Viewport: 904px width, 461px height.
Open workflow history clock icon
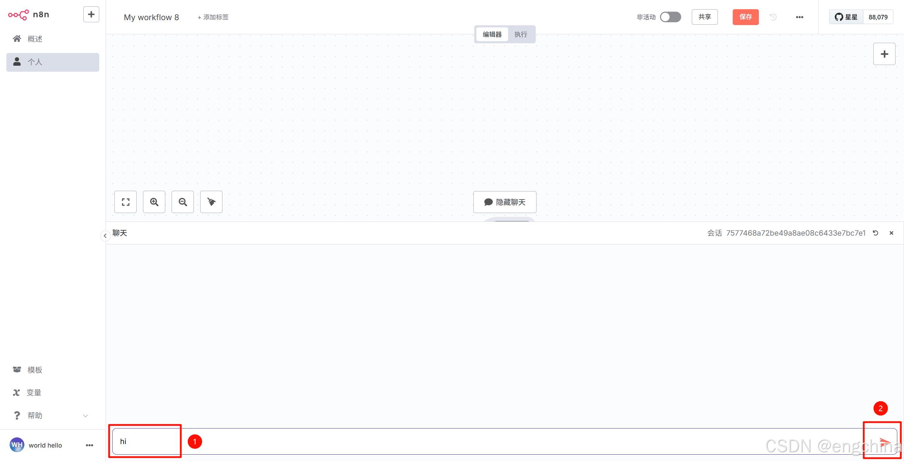click(773, 17)
